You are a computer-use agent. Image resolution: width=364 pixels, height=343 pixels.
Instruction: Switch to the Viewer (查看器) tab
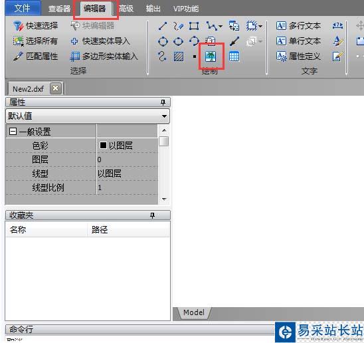pyautogui.click(x=59, y=9)
